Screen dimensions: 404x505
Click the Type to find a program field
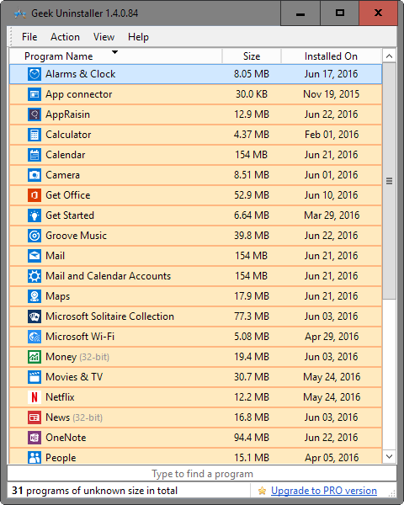pos(202,474)
